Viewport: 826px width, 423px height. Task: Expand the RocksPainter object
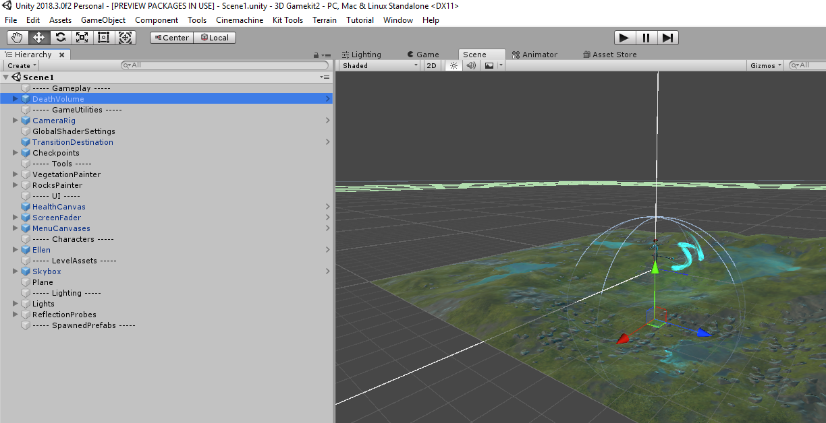pos(16,185)
